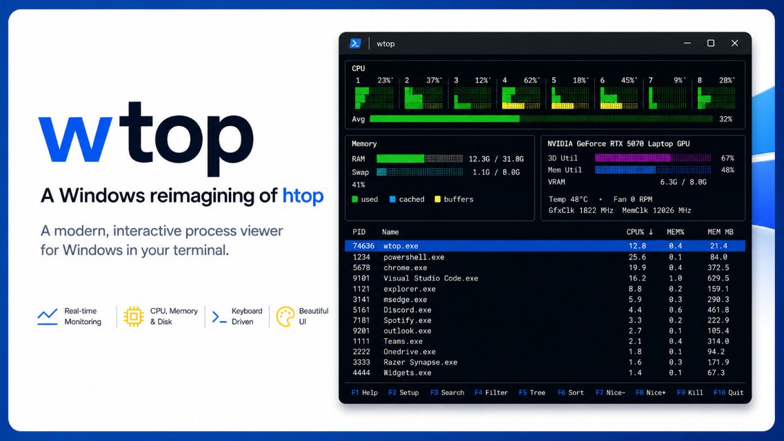Click the blue 'htop' link text
This screenshot has width=784, height=441.
(x=303, y=196)
